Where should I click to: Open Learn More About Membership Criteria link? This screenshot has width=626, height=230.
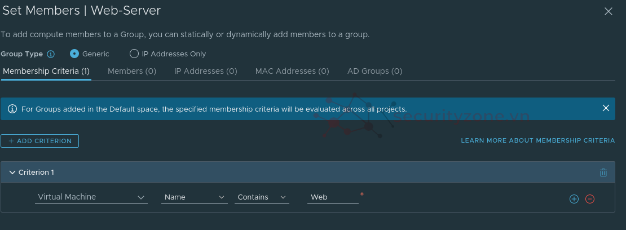pos(537,140)
